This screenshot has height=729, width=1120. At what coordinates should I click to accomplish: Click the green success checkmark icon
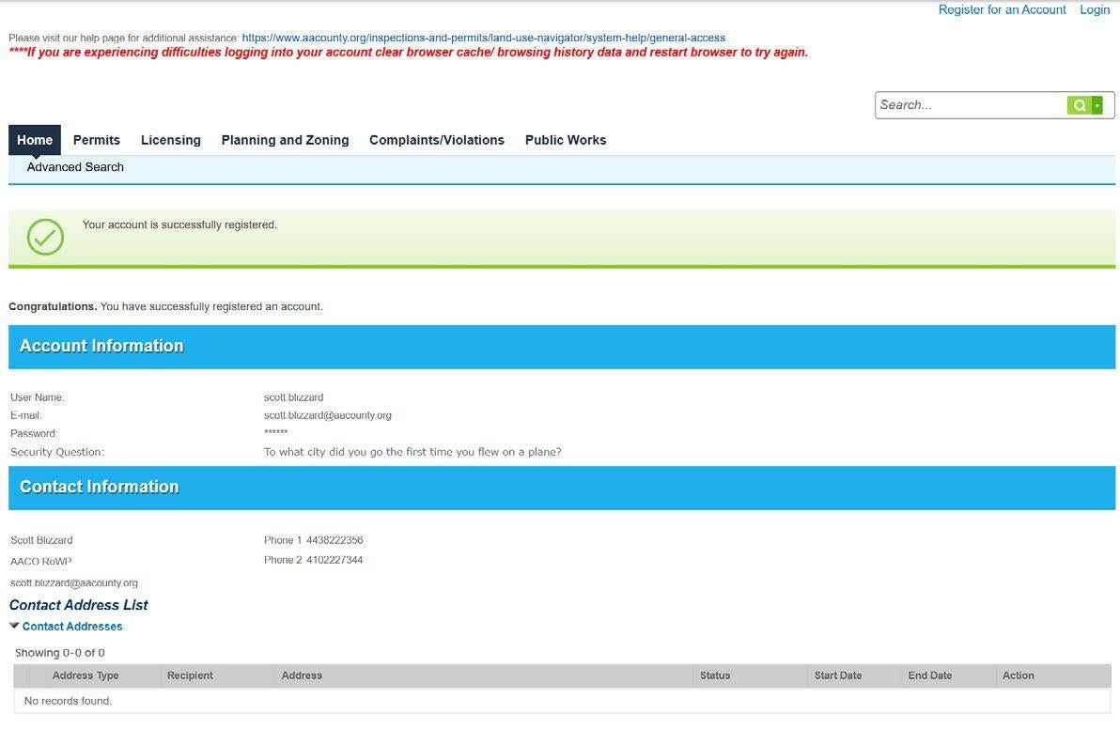point(45,237)
